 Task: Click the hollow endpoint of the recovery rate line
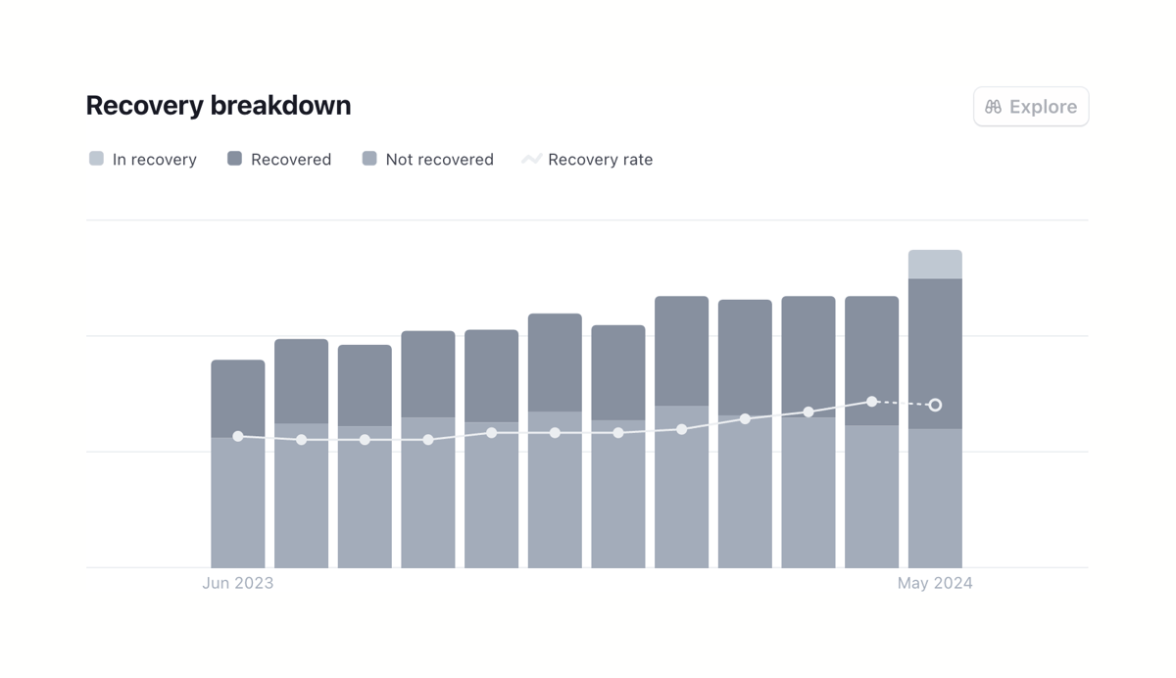(935, 404)
